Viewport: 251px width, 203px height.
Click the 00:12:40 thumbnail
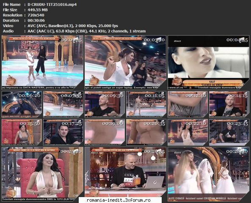pyautogui.click(x=188, y=104)
